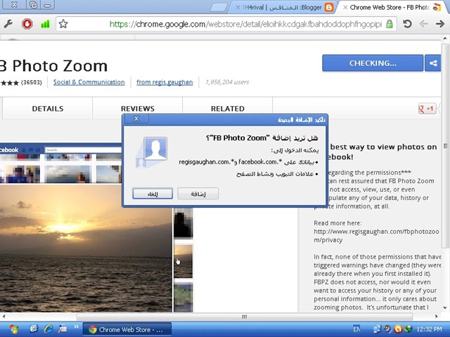450x337 pixels.
Task: Click the horizontal scroll left arrow
Action: point(4,317)
